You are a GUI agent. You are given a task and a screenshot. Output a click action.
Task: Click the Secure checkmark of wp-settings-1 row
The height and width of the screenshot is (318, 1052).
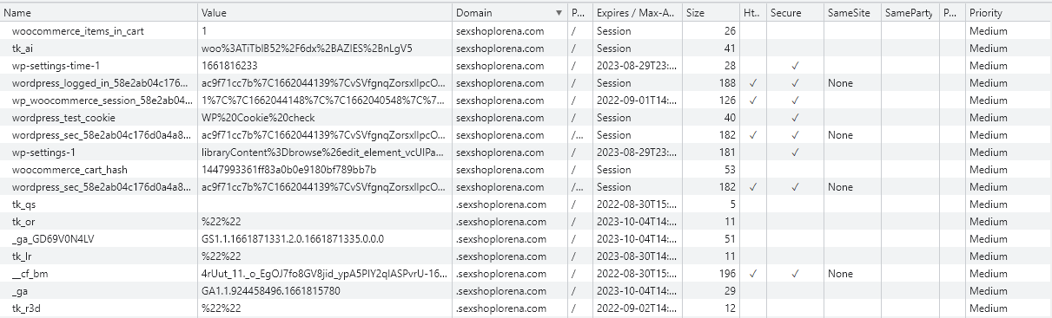[795, 153]
